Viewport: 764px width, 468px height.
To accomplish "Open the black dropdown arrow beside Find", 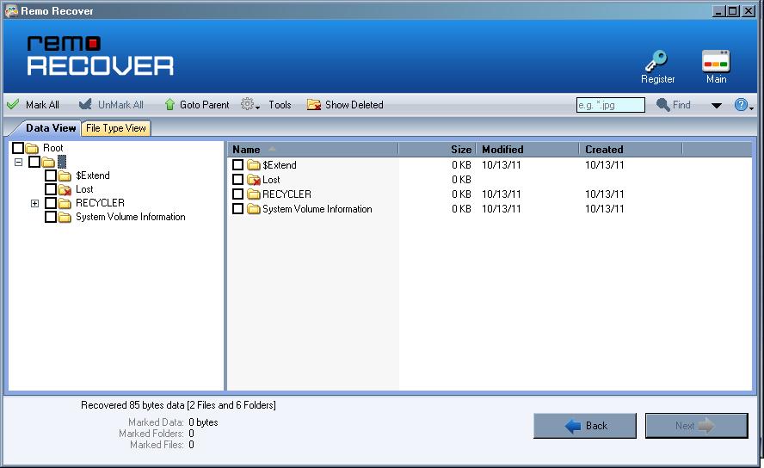I will click(716, 105).
